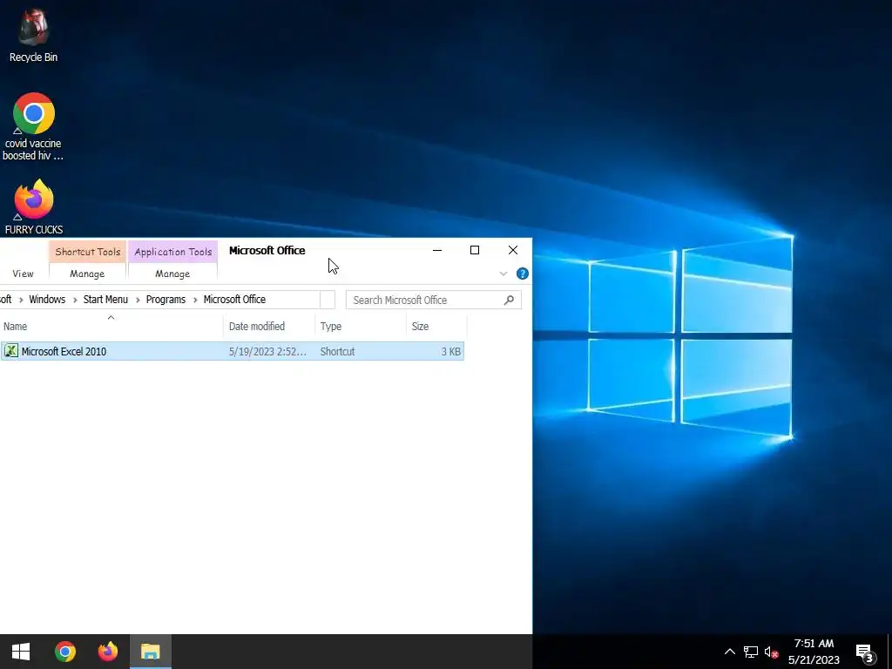The width and height of the screenshot is (892, 669).
Task: Select the Shortcut Tools contextual tab header
Action: (88, 252)
